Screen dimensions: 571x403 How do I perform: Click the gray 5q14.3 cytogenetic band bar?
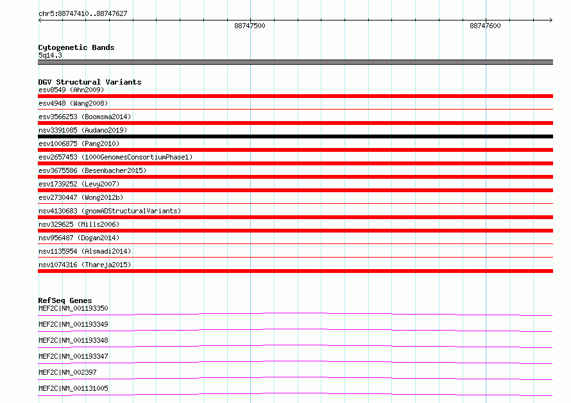pos(295,62)
